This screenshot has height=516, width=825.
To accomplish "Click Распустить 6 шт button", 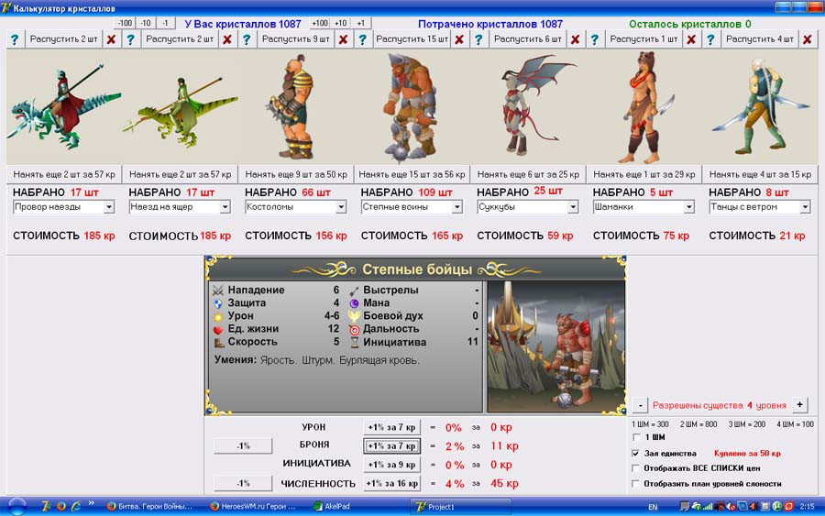I will 527,39.
